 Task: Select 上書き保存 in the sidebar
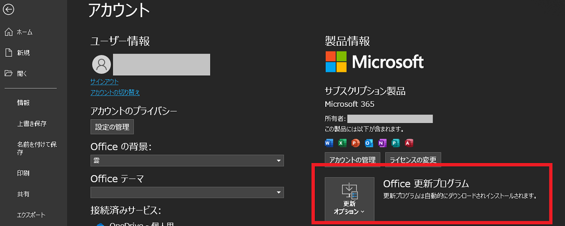point(33,123)
